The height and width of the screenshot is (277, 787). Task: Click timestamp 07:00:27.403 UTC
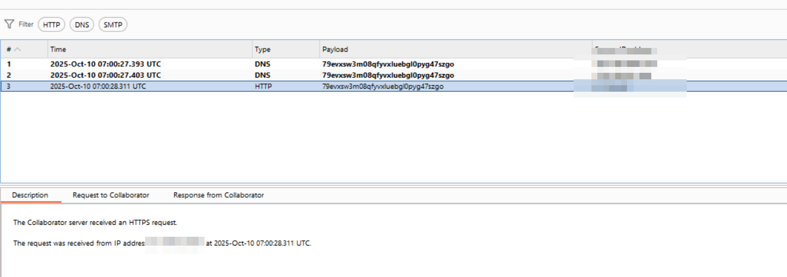click(x=105, y=75)
